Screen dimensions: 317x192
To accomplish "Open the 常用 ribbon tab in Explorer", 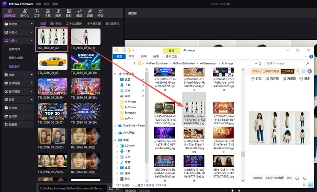I will tap(132, 56).
